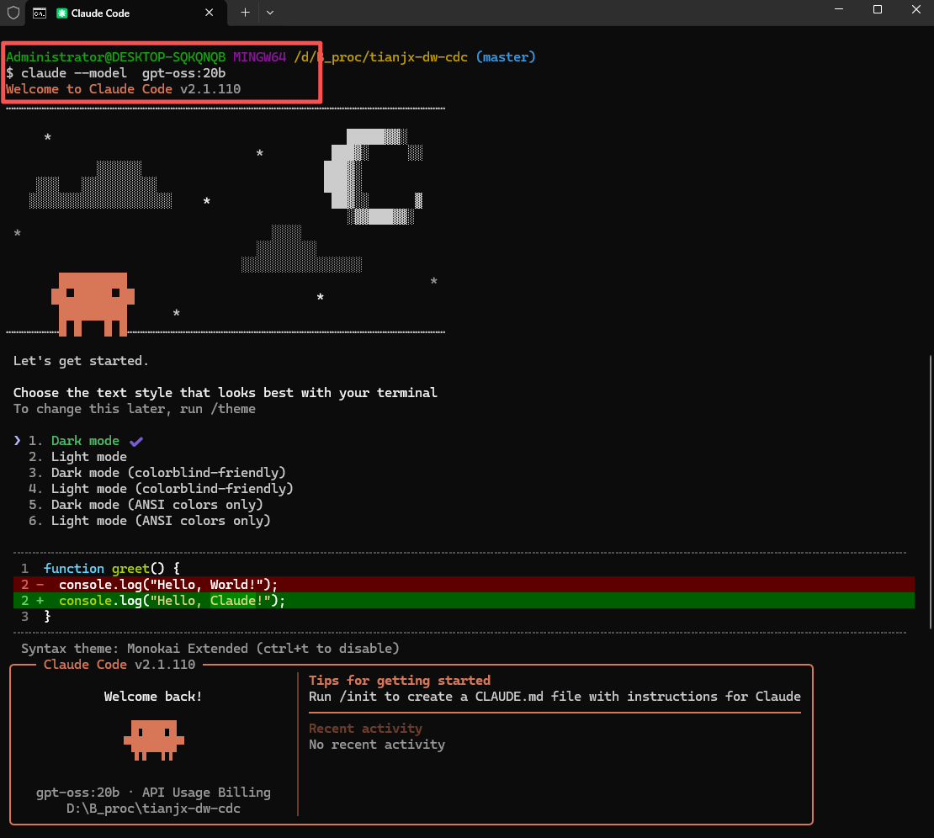Minimize the terminal window
The image size is (934, 838).
tap(839, 9)
